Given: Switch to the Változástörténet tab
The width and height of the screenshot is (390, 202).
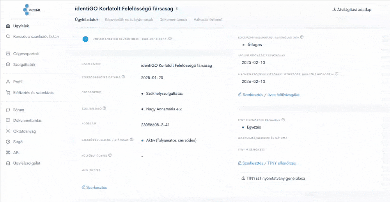Looking at the screenshot, I should [208, 19].
